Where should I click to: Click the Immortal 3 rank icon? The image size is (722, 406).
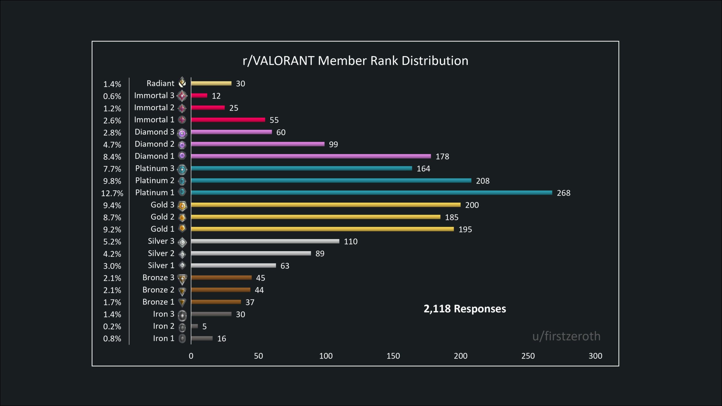coord(182,96)
